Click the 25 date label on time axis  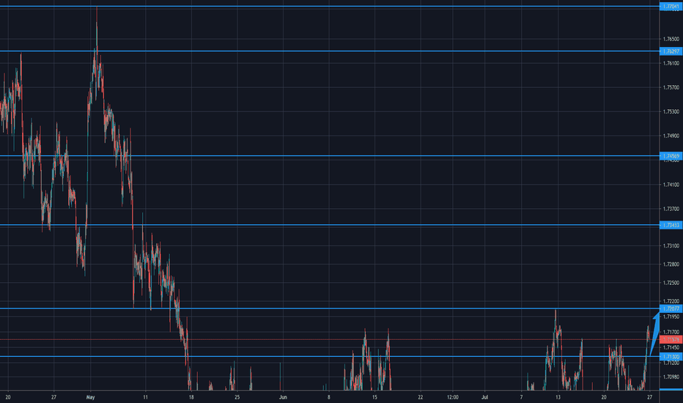point(237,397)
